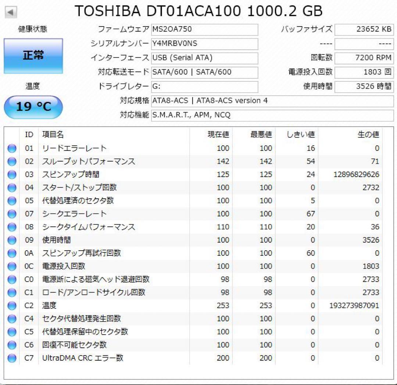
Task: Click the interface field USB (Serial ATA)
Action: coord(205,58)
